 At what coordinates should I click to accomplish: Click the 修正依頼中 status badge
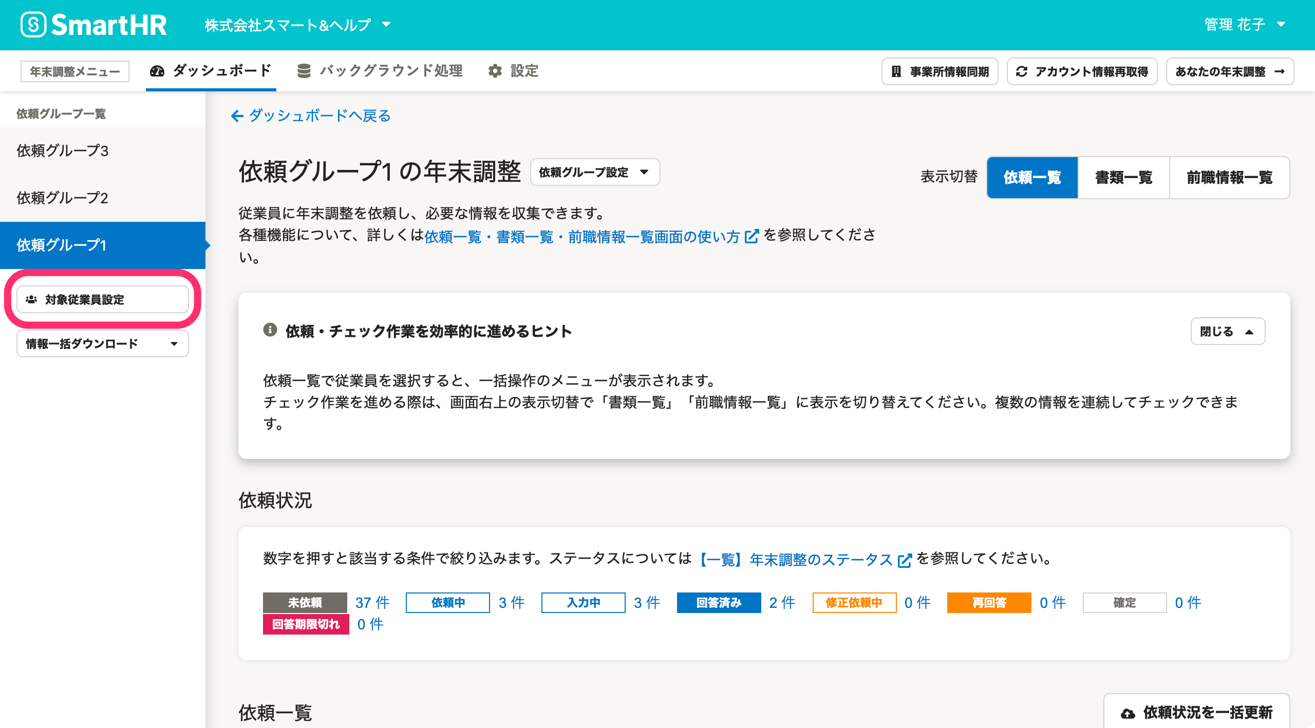[855, 603]
